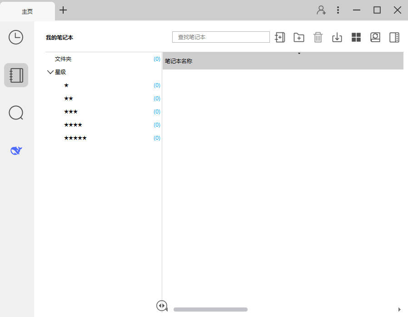Click the horizontal scrollbar thumb
Screen dimensions: 408x317
pos(210,309)
